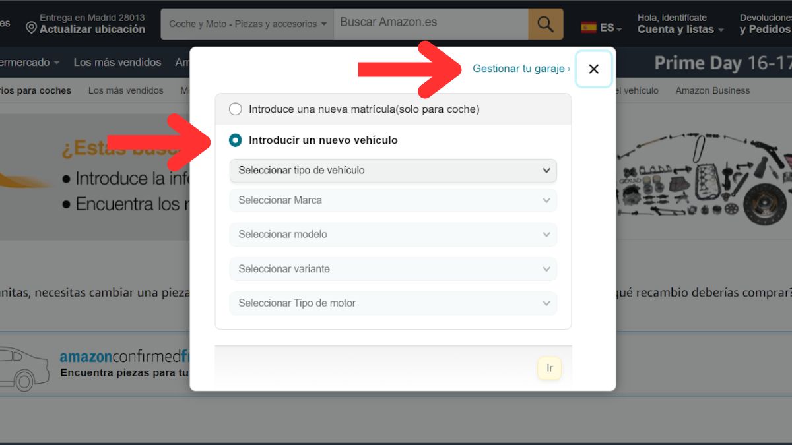Screen dimensions: 792x445
Task: Select the Introducir un nuevo vehículo radio button
Action: (x=236, y=140)
